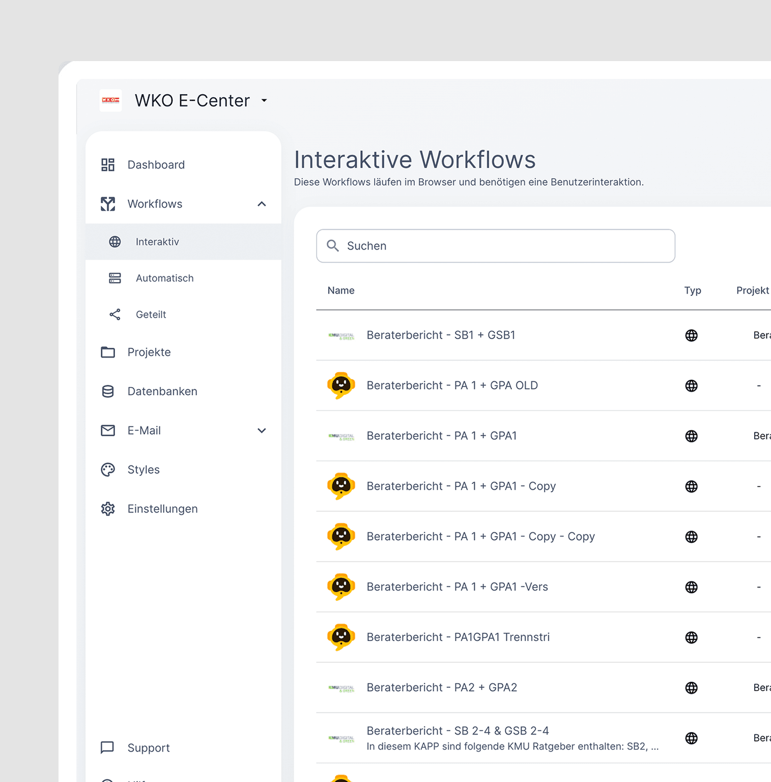Click the Automatisch server icon

(115, 278)
